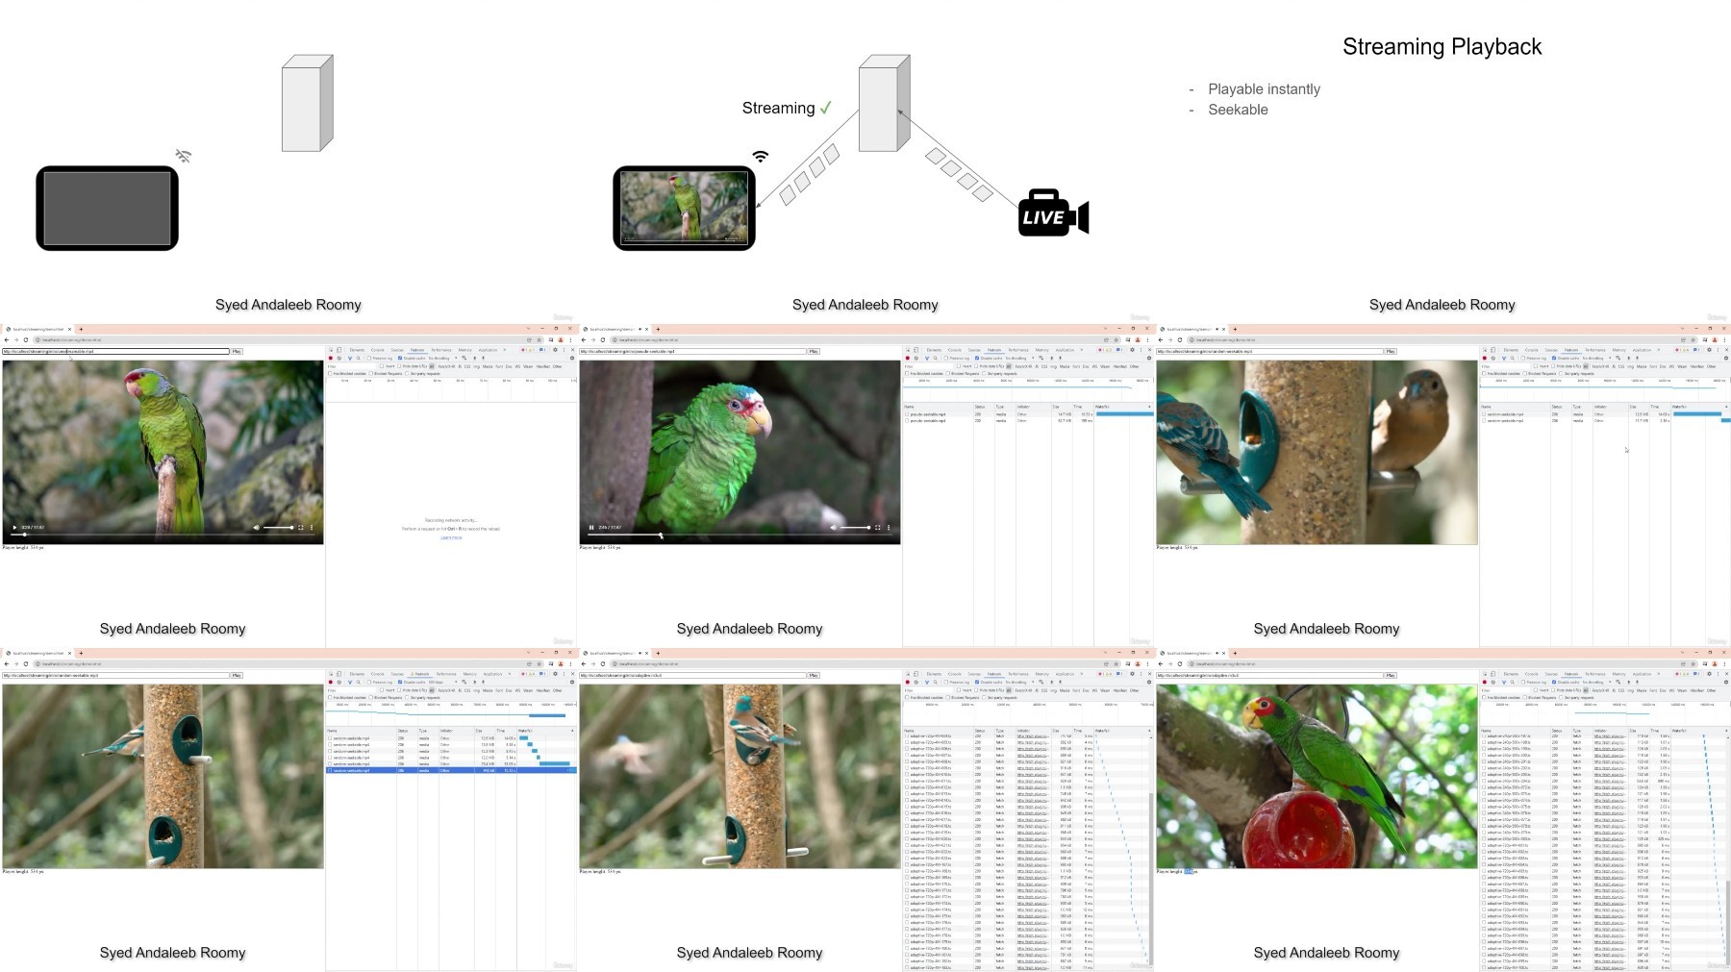Viewport: 1731px width, 972px height.
Task: Close DevTools with X in green parrot close-up frame
Action: pyautogui.click(x=1149, y=350)
